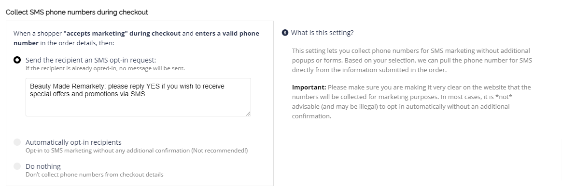Click the Not recommended warning description

tap(137, 151)
